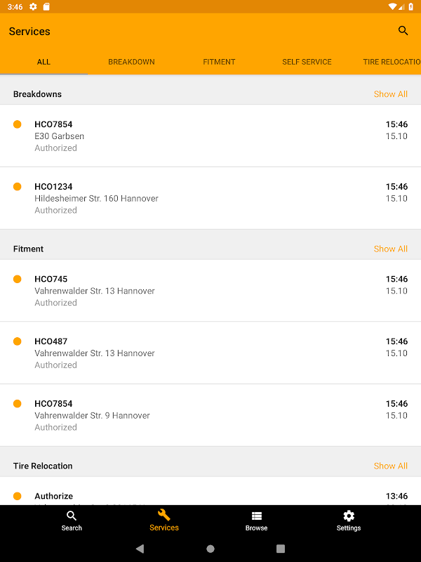Tap orange status dot for E30 Garbsen
The width and height of the screenshot is (421, 562).
point(18,124)
